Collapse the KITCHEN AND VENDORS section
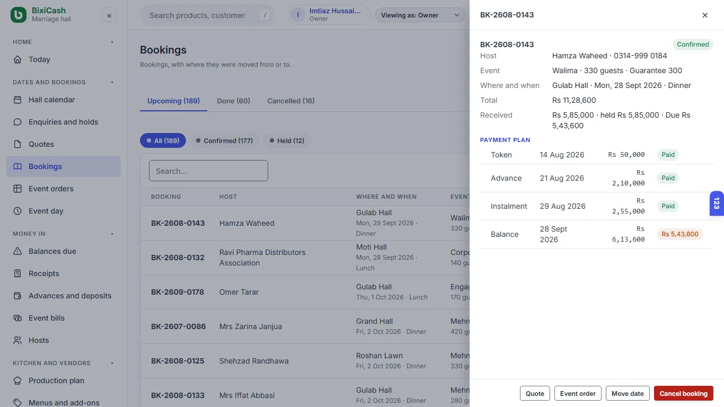 112,363
